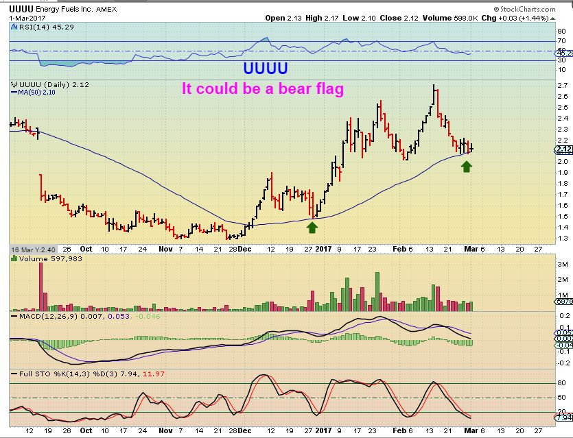Click the 'Volume 598.0K' header value
573x438 pixels.
pyautogui.click(x=450, y=18)
